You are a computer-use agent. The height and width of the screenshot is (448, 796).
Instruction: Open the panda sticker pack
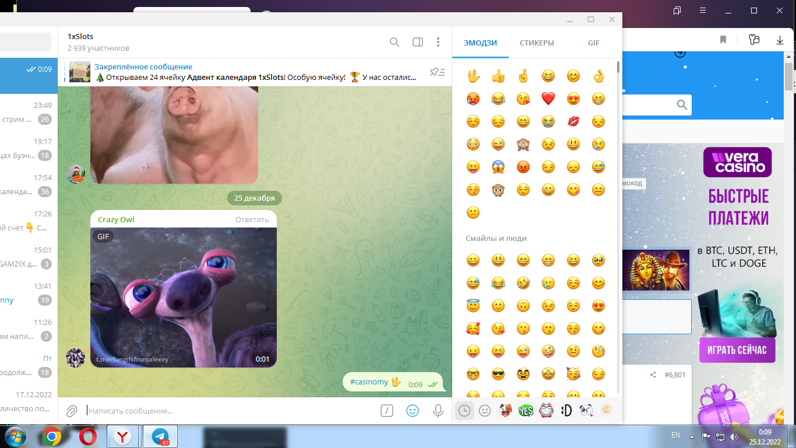pos(586,411)
